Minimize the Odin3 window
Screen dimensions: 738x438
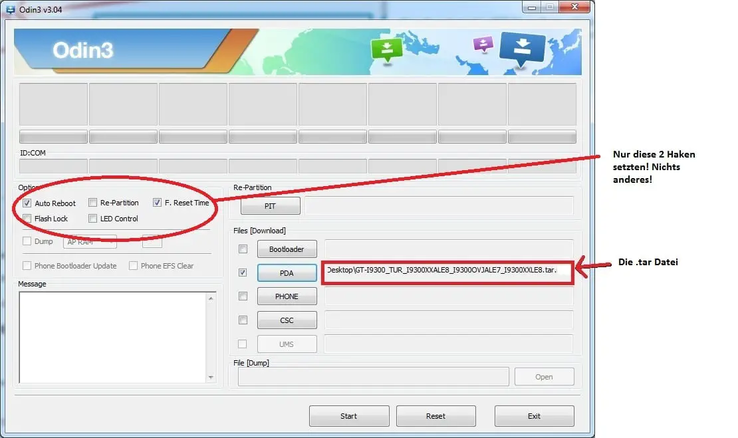point(532,7)
